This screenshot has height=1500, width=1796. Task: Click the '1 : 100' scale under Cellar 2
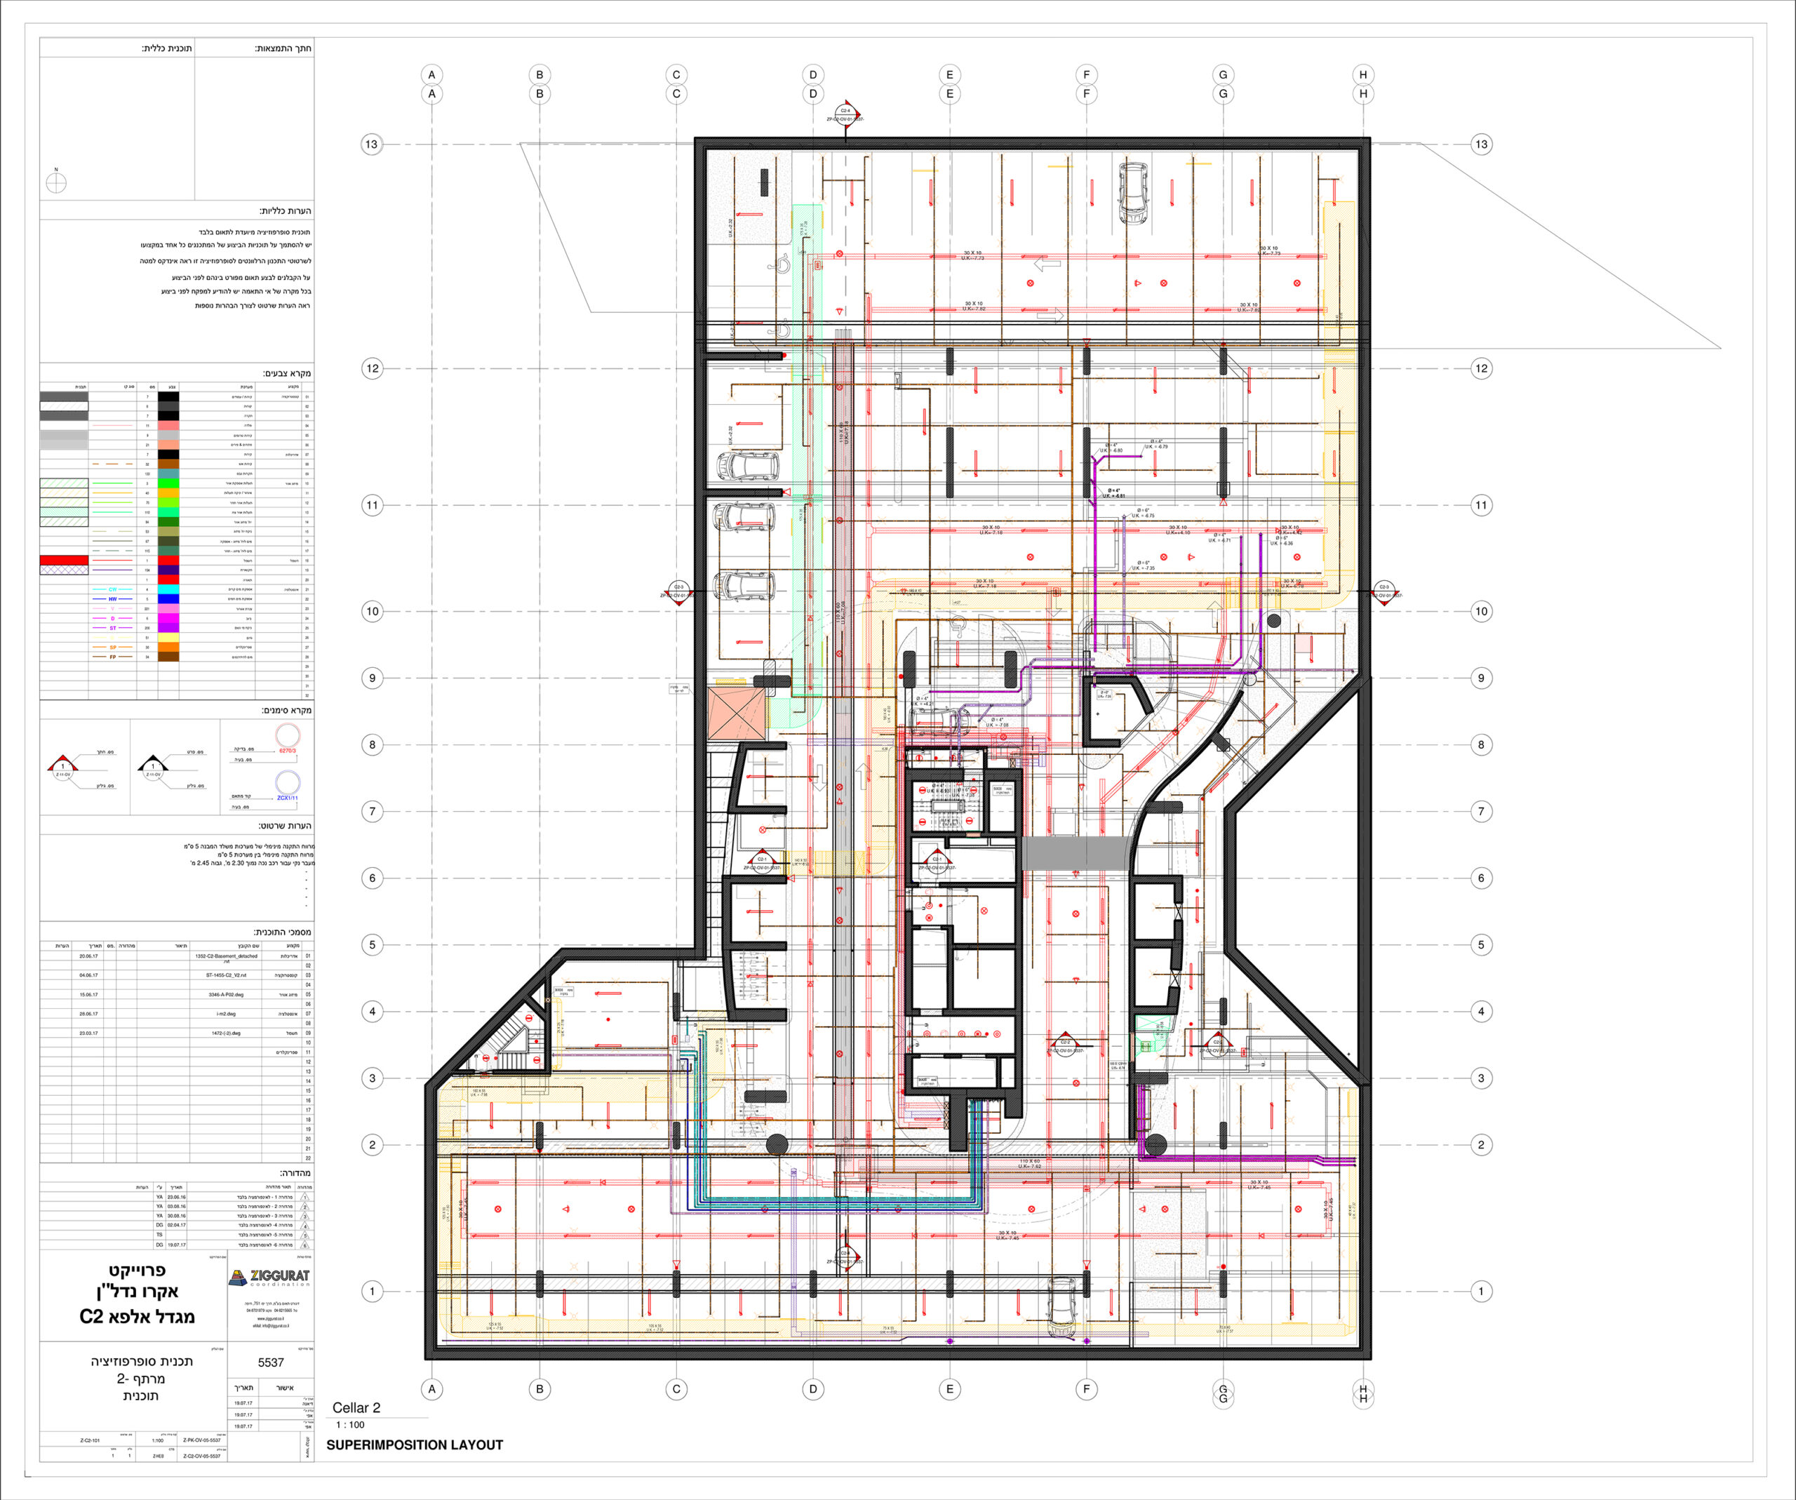(x=351, y=1425)
